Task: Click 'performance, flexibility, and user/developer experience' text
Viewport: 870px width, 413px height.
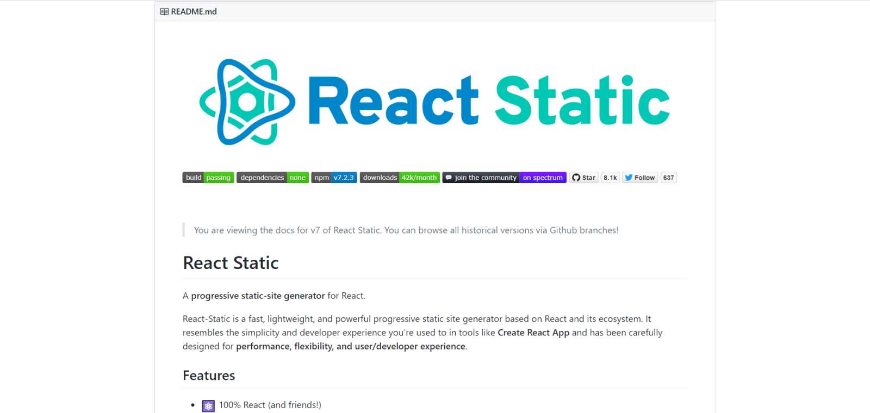Action: (351, 346)
